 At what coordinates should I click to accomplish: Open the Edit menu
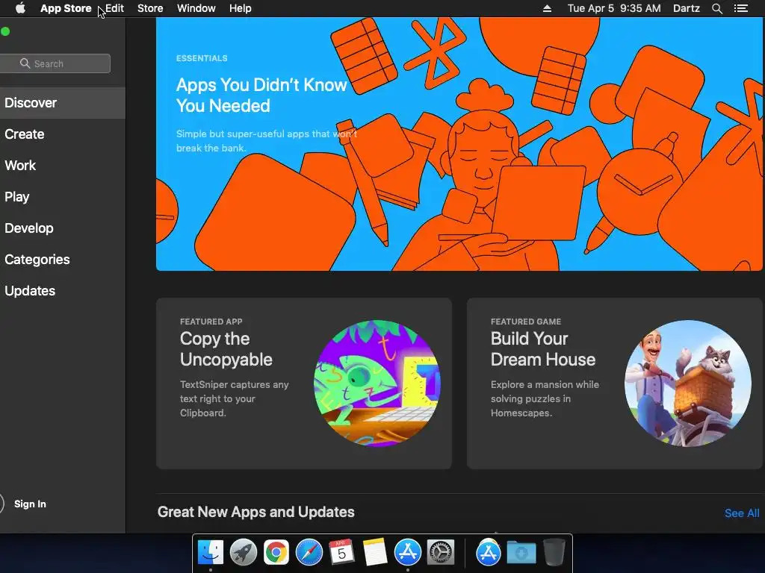114,8
